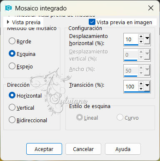Increase Transición value with up arrow
The image size is (160, 161).
pyautogui.click(x=141, y=83)
